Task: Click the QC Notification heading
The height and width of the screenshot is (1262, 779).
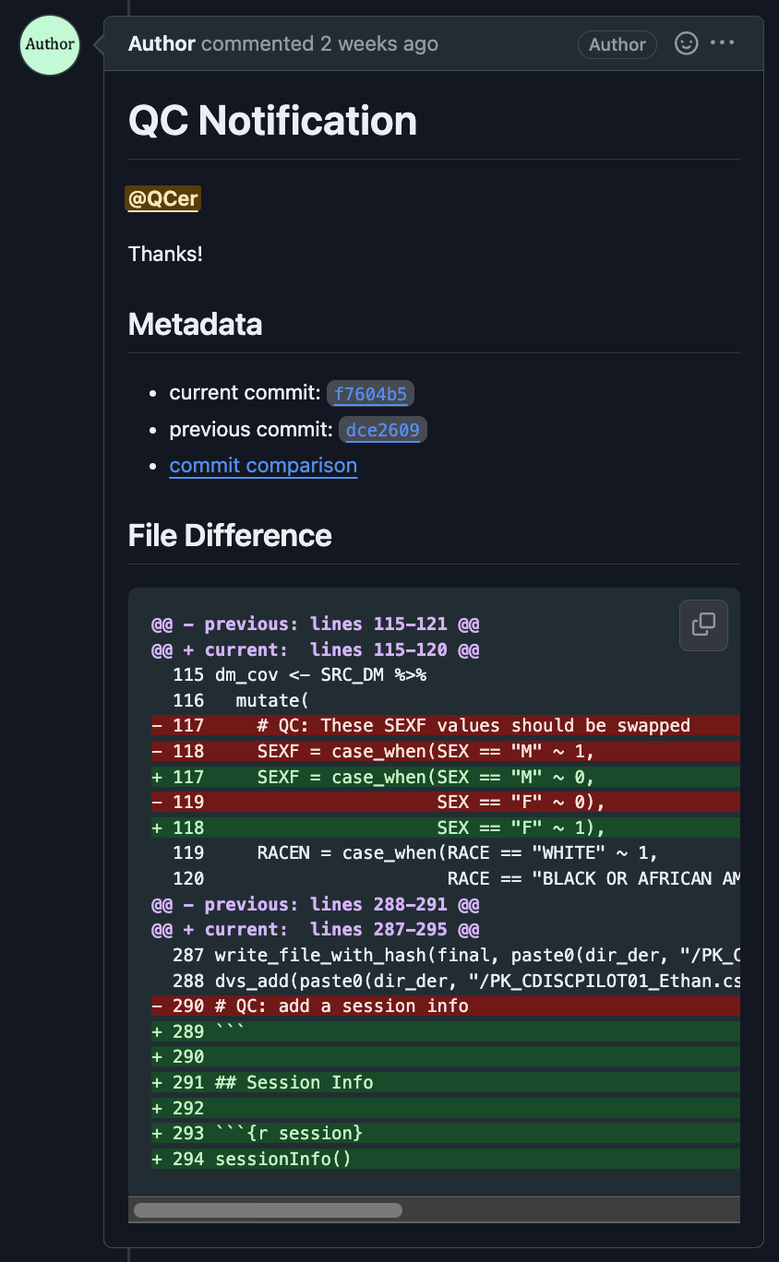Action: point(272,121)
